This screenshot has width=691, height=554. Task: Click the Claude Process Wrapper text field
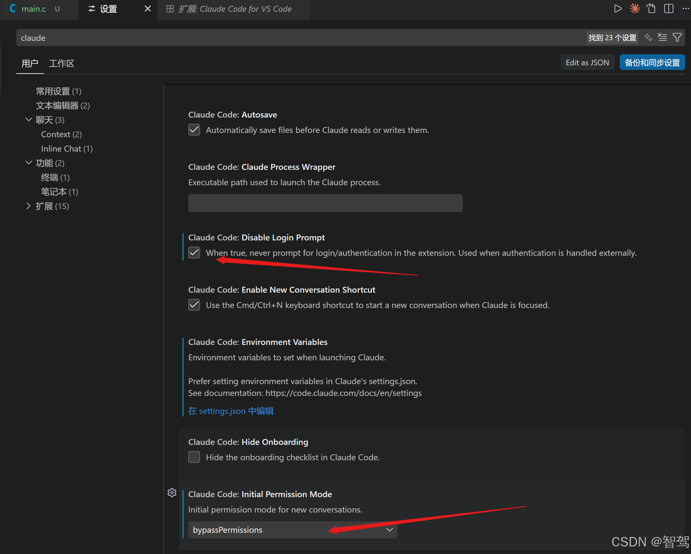pyautogui.click(x=325, y=203)
